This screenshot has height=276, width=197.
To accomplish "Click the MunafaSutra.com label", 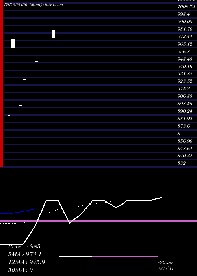I will point(46,5).
